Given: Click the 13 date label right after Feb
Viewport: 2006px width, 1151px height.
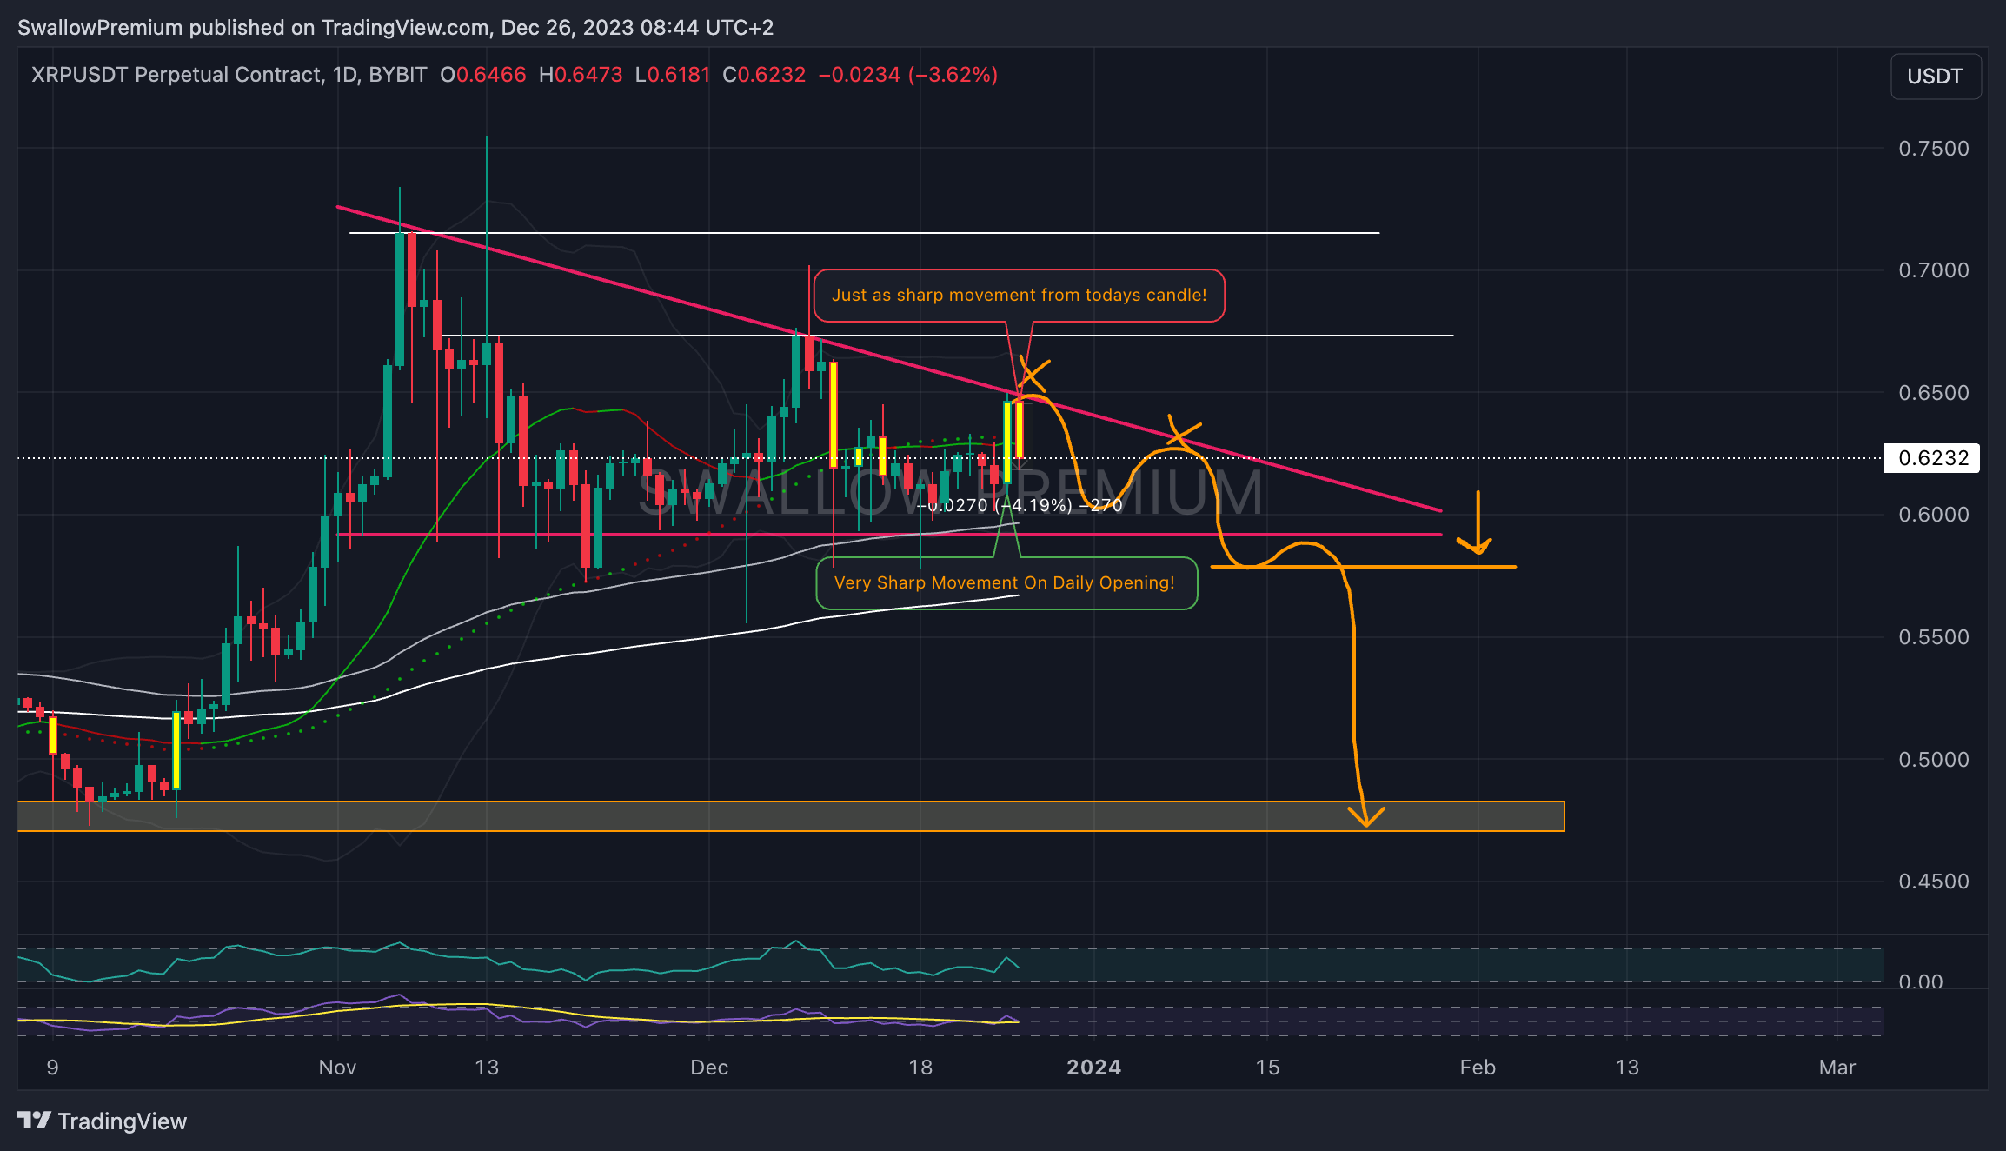Looking at the screenshot, I should tap(1627, 1068).
